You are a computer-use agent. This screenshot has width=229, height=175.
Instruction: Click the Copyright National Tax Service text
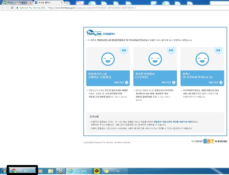pyautogui.click(x=107, y=143)
